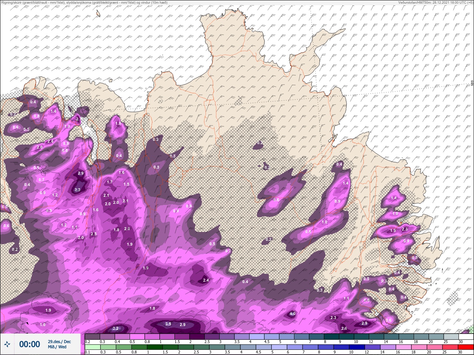Viewport: 474px width, 355px height.
Task: Click the 3.2 precipitation value on the map
Action: tap(115, 328)
